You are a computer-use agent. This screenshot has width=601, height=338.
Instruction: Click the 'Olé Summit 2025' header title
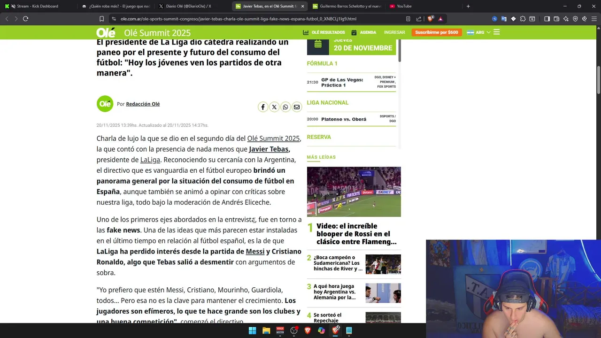(x=157, y=33)
